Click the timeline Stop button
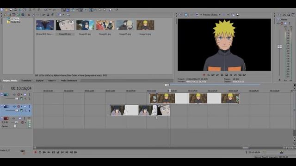Viewport: 296px width, 166px height. click(58, 152)
